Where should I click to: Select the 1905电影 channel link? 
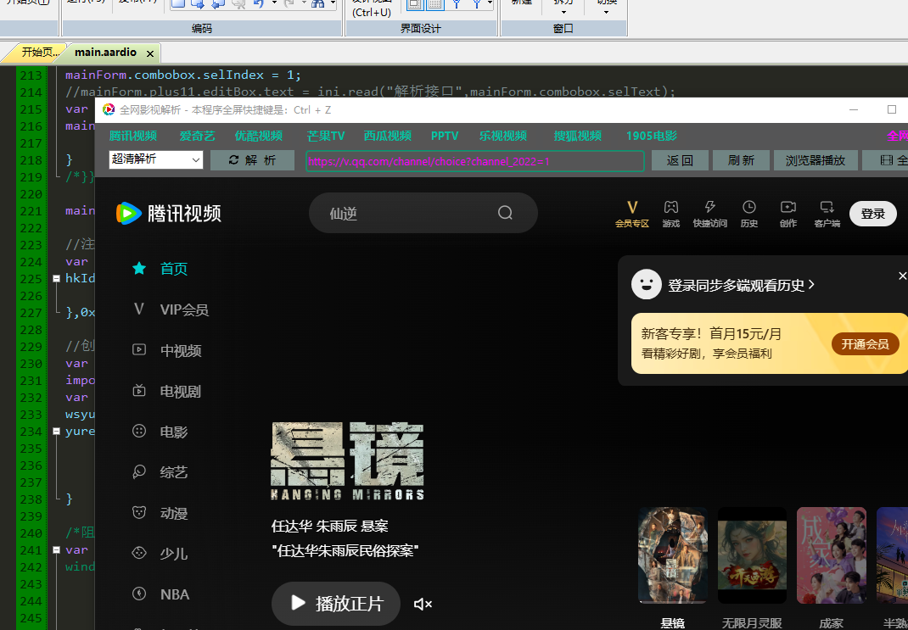pyautogui.click(x=652, y=136)
